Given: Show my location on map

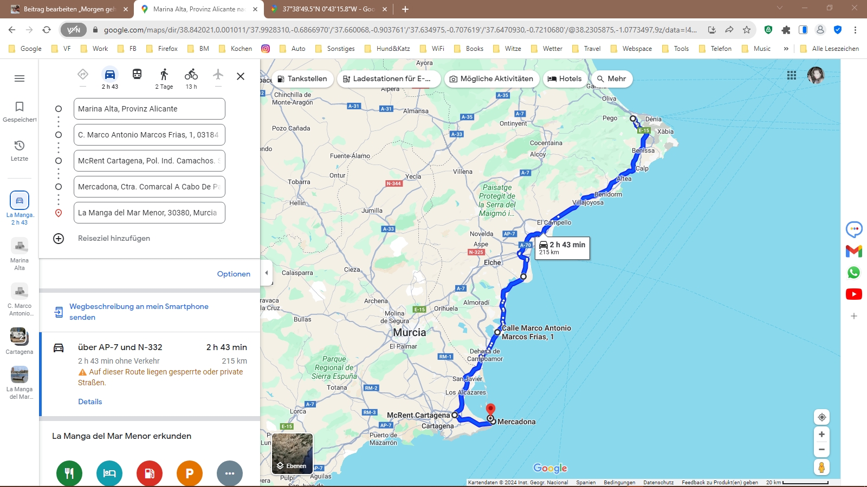Looking at the screenshot, I should [822, 417].
